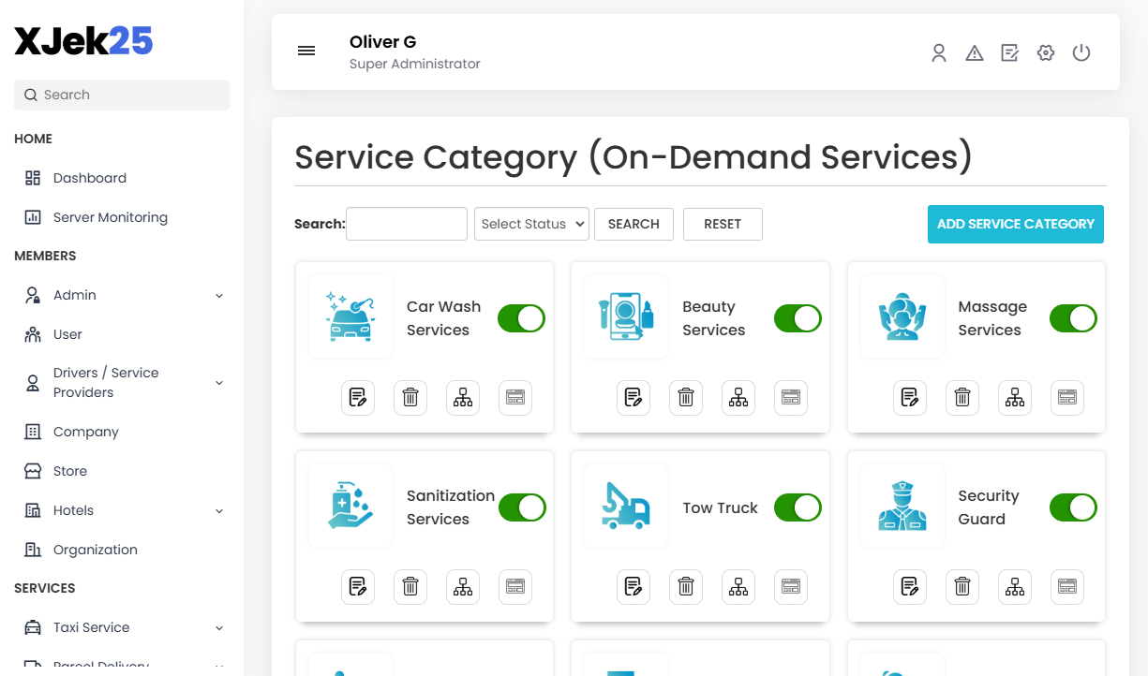1148x676 pixels.
Task: Turn off the Tow Truck switch
Action: click(x=797, y=507)
